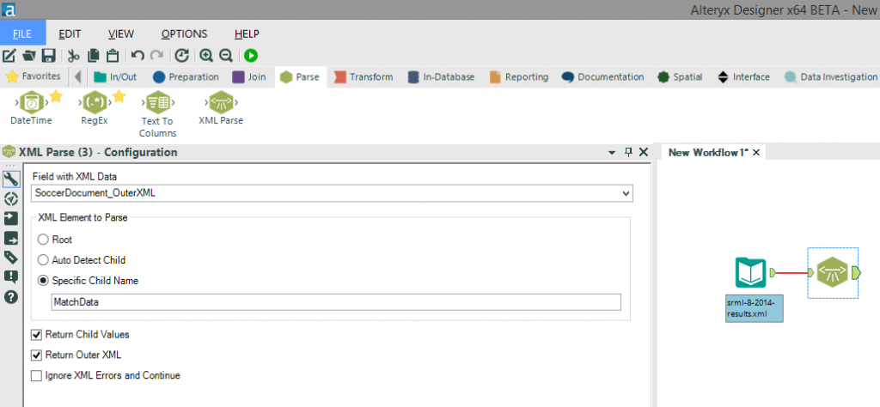
Task: Switch to the Join tool category
Action: (x=250, y=76)
